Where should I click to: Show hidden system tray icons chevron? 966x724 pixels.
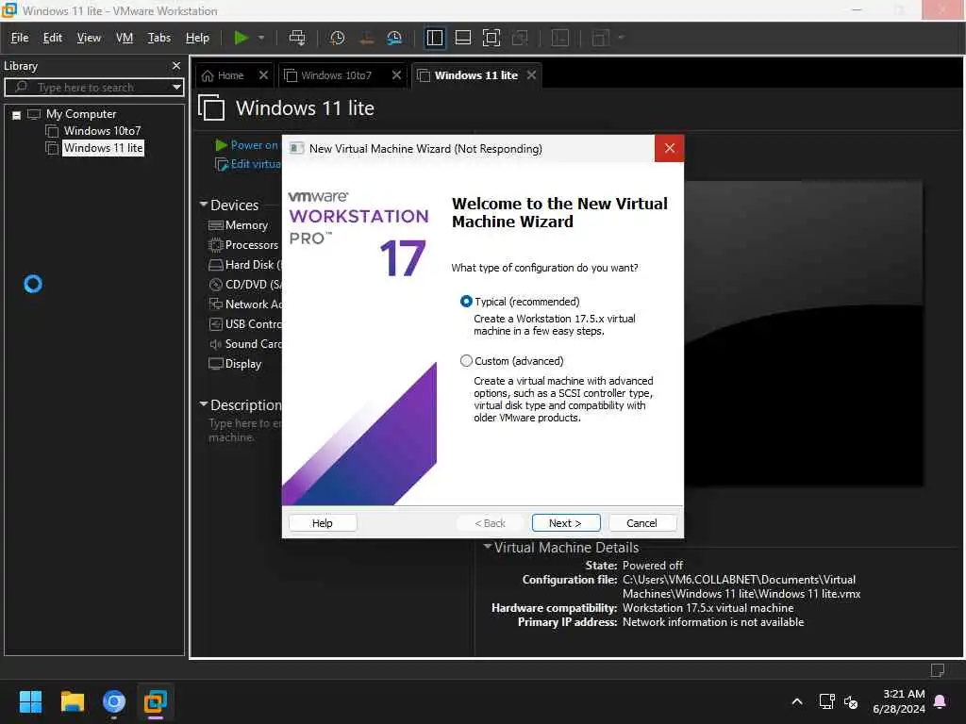point(796,701)
